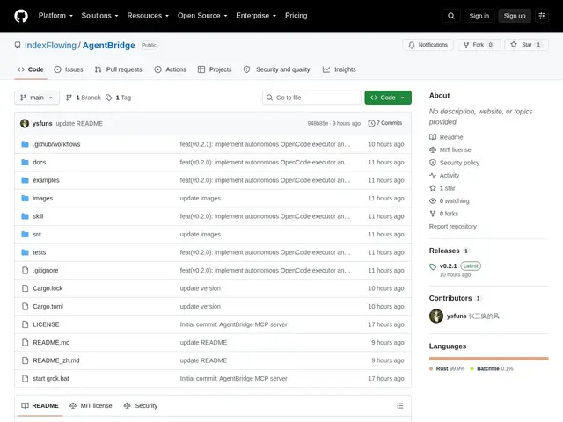Screen dimensions: 563x422
Task: Open the AgentBridge repository name link
Action: [x=109, y=45]
